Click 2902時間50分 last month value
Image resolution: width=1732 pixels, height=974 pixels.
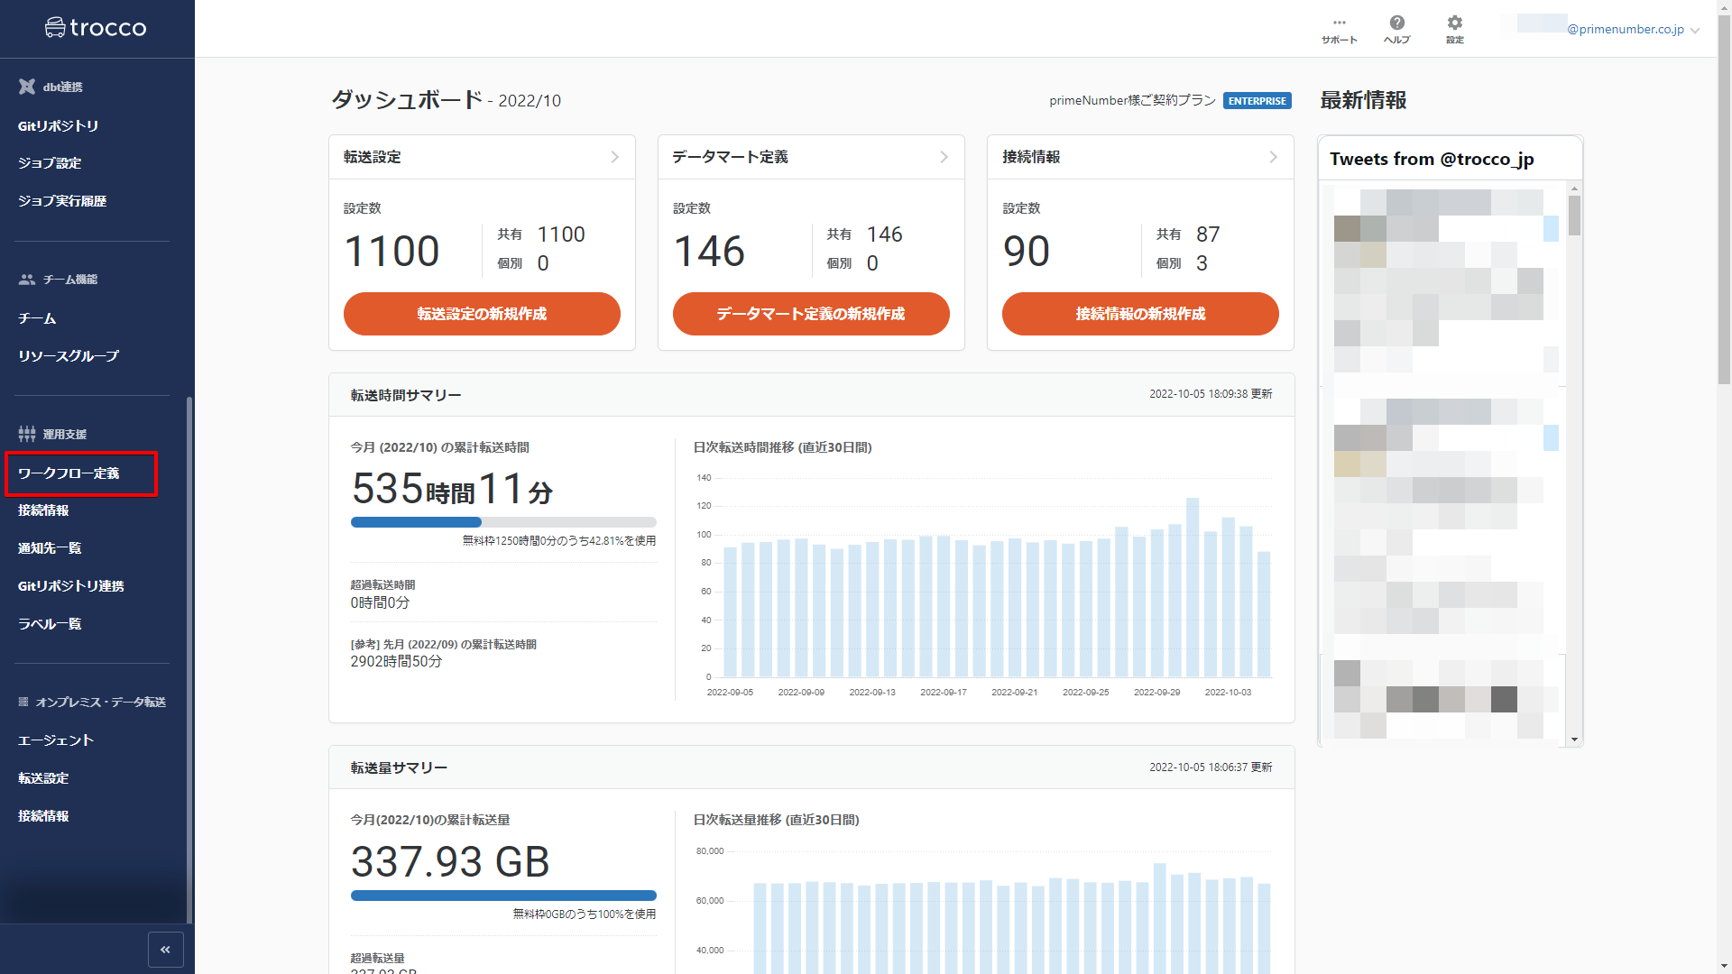[396, 661]
